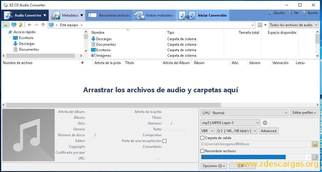Go forward with the right arrow

click(x=36, y=25)
